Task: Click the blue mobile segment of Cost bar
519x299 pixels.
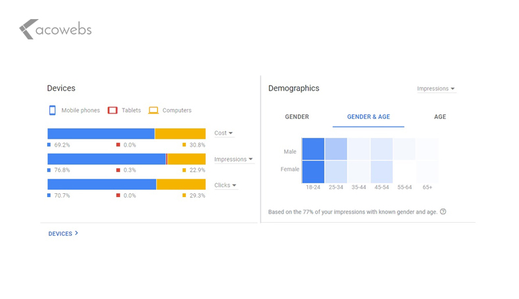Action: [101, 133]
